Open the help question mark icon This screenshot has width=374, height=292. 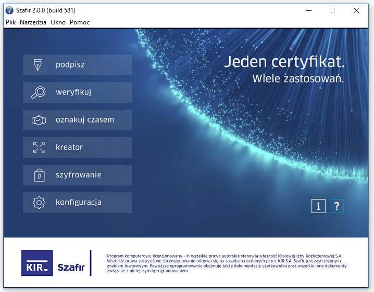[x=336, y=206]
